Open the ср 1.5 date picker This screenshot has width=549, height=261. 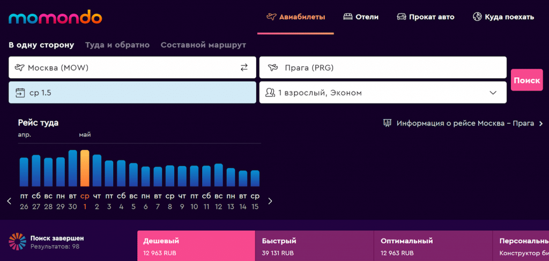click(132, 92)
